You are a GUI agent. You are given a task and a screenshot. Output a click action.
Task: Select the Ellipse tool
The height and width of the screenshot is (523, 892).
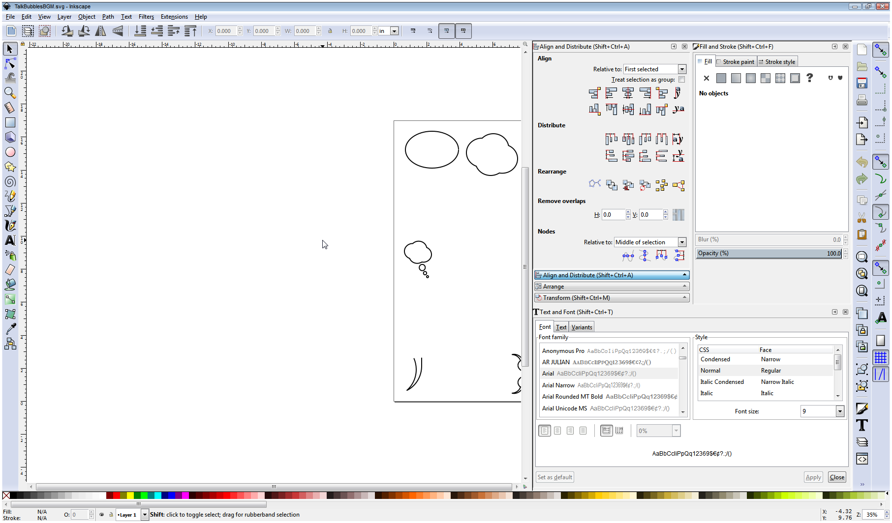[x=10, y=152]
